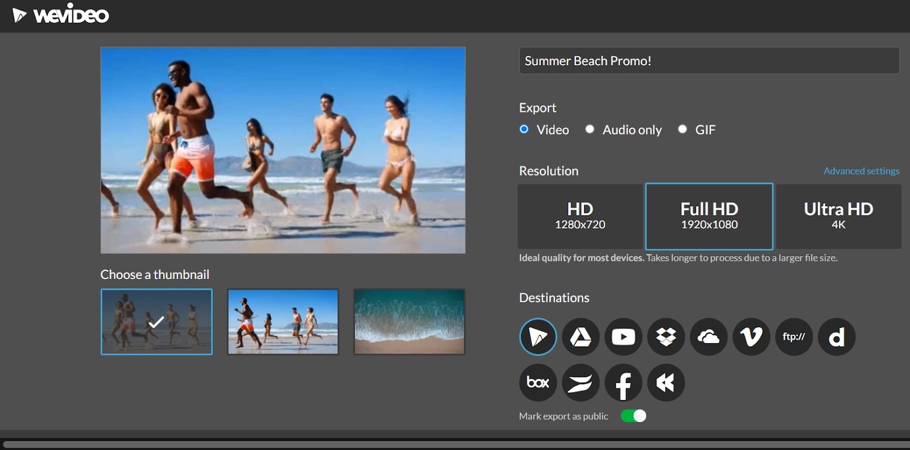Pick the Dropbox destination icon
The image size is (910, 450).
point(666,337)
